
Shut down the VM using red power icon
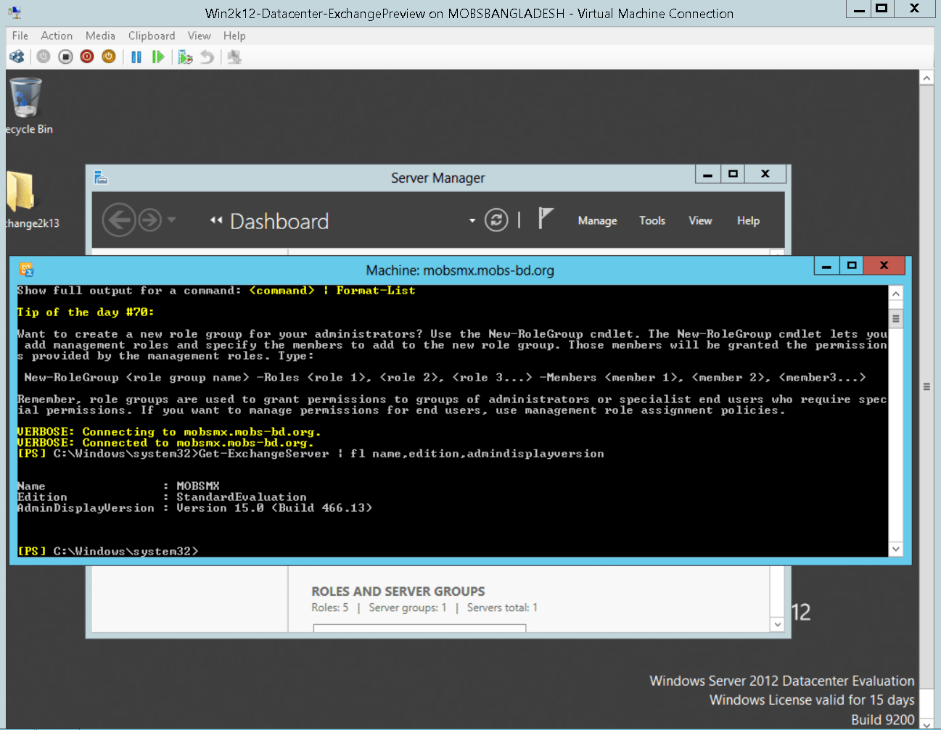tap(87, 57)
